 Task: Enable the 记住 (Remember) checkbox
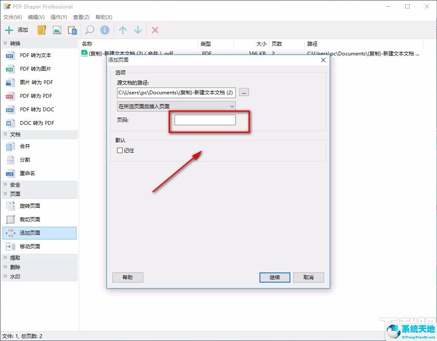click(x=120, y=150)
